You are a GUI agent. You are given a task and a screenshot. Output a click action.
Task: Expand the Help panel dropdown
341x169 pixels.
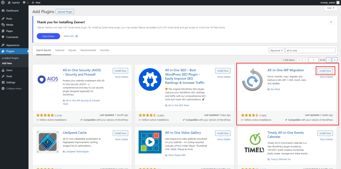click(330, 8)
